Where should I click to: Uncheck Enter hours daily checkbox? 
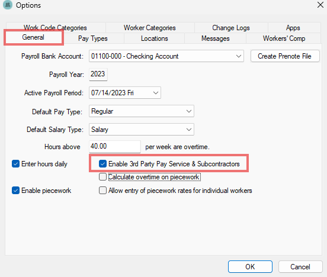pyautogui.click(x=15, y=164)
